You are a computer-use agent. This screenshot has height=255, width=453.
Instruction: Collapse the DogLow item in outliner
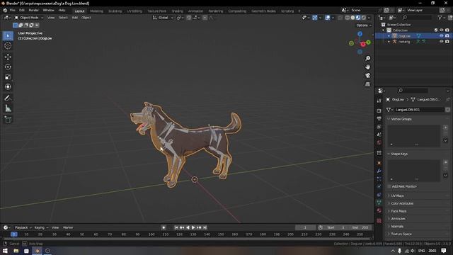pyautogui.click(x=389, y=36)
